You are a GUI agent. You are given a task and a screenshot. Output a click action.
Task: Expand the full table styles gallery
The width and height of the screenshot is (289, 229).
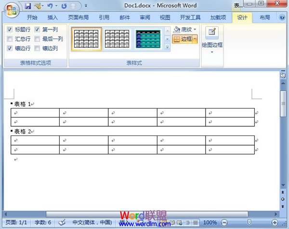pos(167,48)
